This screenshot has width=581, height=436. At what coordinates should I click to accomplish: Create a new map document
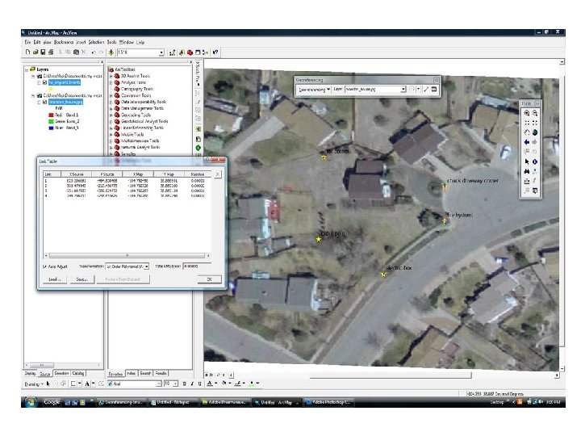[27, 52]
